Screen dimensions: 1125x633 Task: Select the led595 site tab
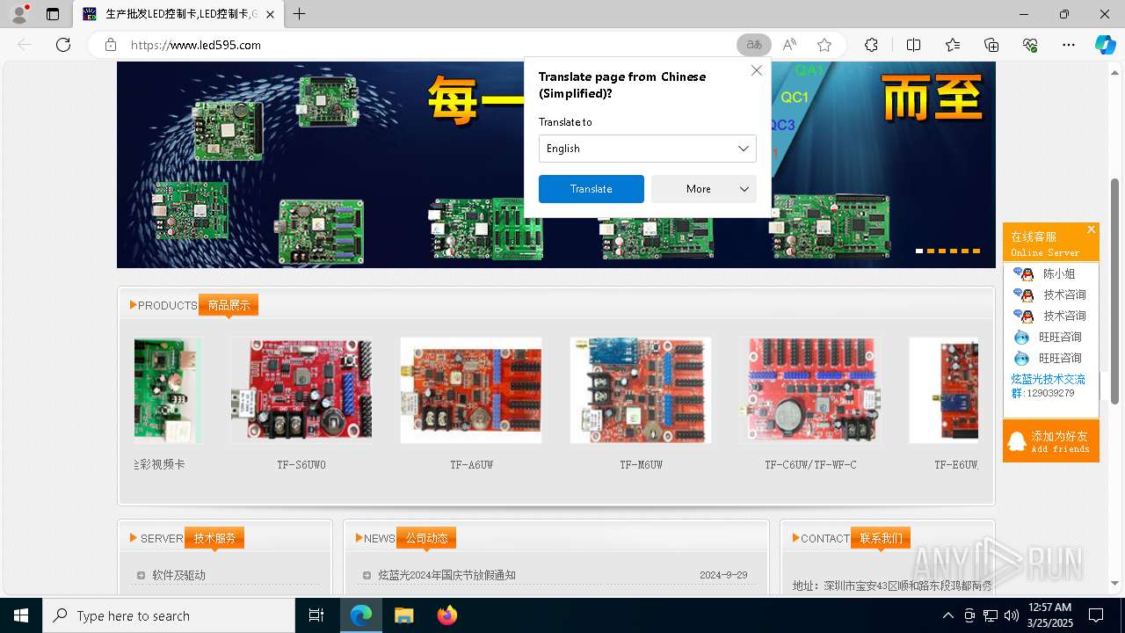(x=178, y=14)
